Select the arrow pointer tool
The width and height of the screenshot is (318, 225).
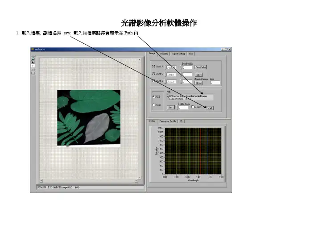click(x=33, y=62)
